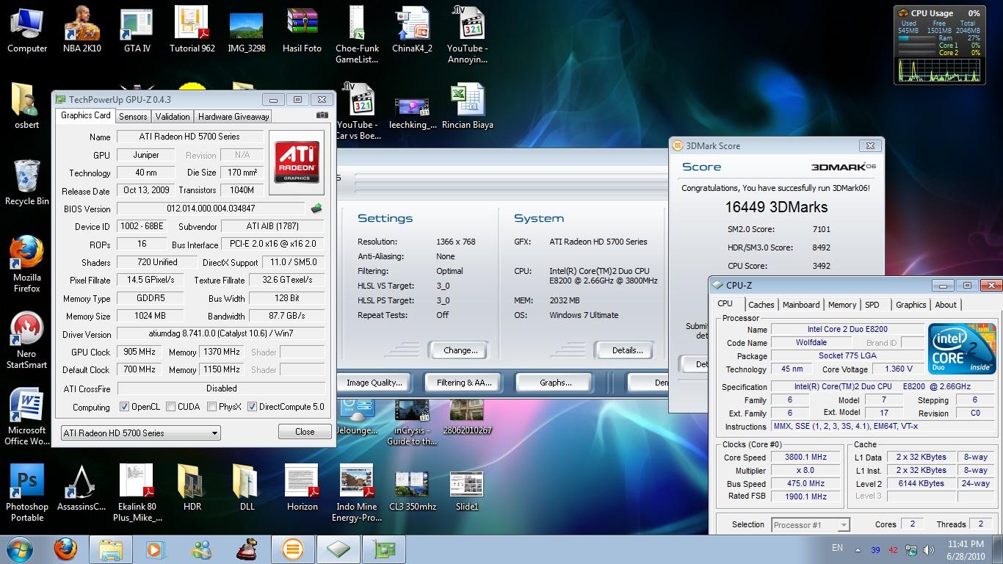Open Windows Media Player from the taskbar

pyautogui.click(x=155, y=549)
